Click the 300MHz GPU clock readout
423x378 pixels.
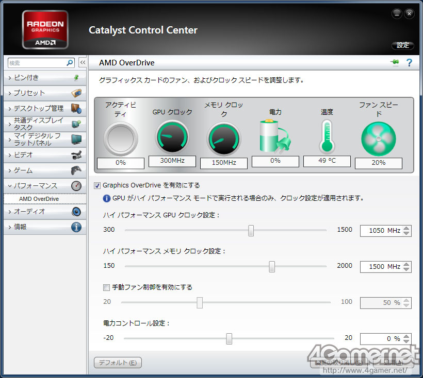click(172, 161)
